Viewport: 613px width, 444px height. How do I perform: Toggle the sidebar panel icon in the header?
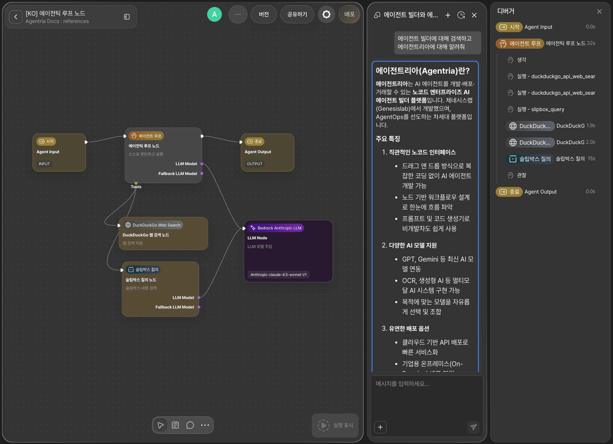point(127,17)
